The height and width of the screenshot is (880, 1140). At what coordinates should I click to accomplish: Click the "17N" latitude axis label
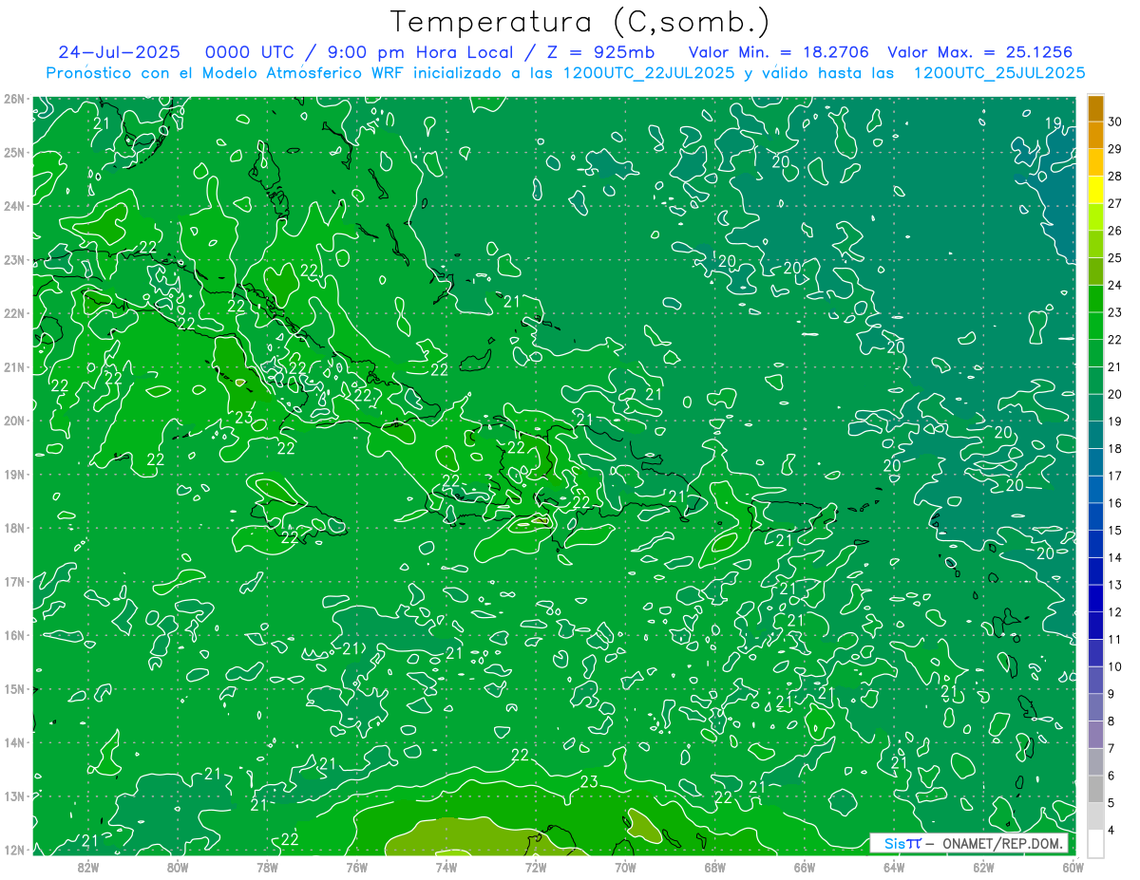(13, 582)
